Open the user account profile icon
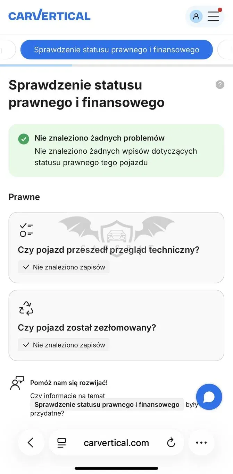Screen dimensions: 233x474 pyautogui.click(x=196, y=16)
